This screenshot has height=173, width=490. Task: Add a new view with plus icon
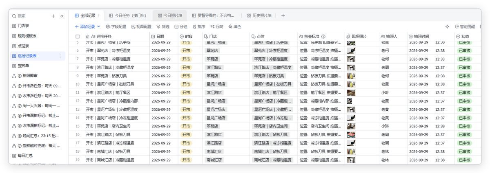pos(283,15)
